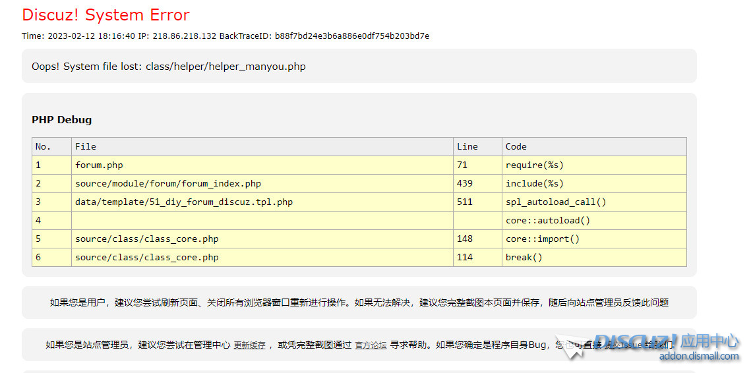Click line number 148
The image size is (751, 373).
click(x=477, y=239)
